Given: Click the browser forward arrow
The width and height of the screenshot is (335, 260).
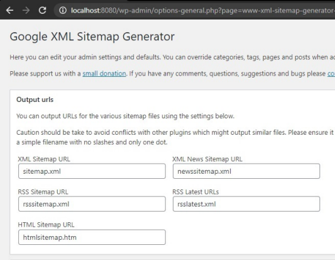Looking at the screenshot, I should click(26, 10).
